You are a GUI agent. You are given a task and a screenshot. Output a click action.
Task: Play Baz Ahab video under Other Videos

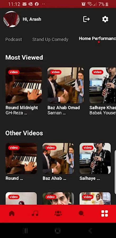tap(58, 158)
